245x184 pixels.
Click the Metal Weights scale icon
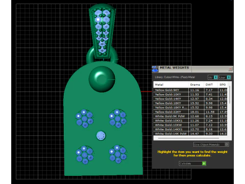pos(155,69)
